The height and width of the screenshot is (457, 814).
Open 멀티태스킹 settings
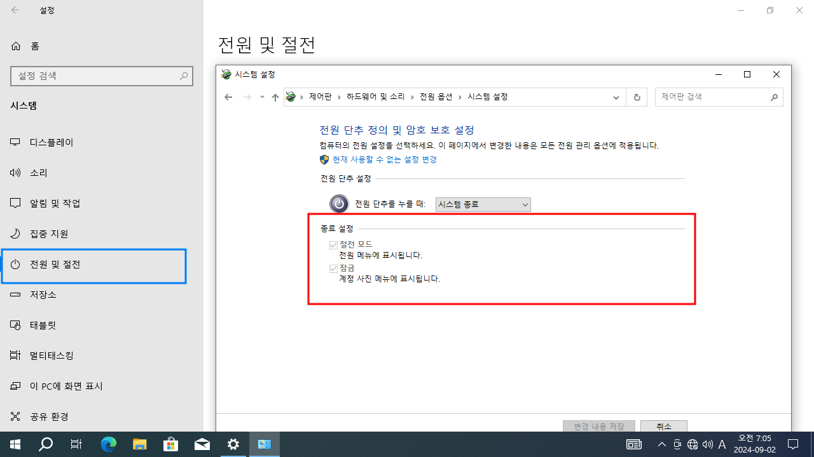pyautogui.click(x=102, y=355)
